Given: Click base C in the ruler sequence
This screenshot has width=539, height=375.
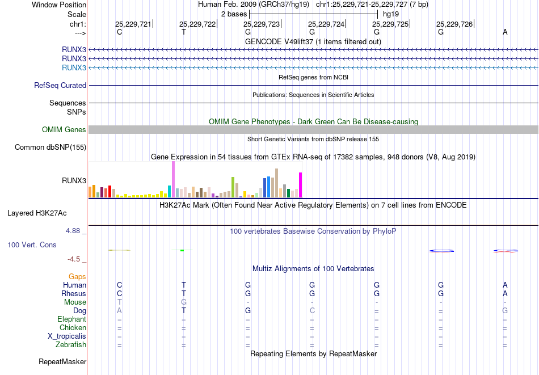Looking at the screenshot, I should 119,32.
